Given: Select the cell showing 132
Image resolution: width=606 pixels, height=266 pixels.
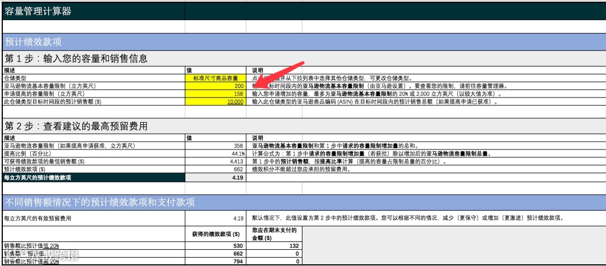Looking at the screenshot, I should pyautogui.click(x=274, y=246).
